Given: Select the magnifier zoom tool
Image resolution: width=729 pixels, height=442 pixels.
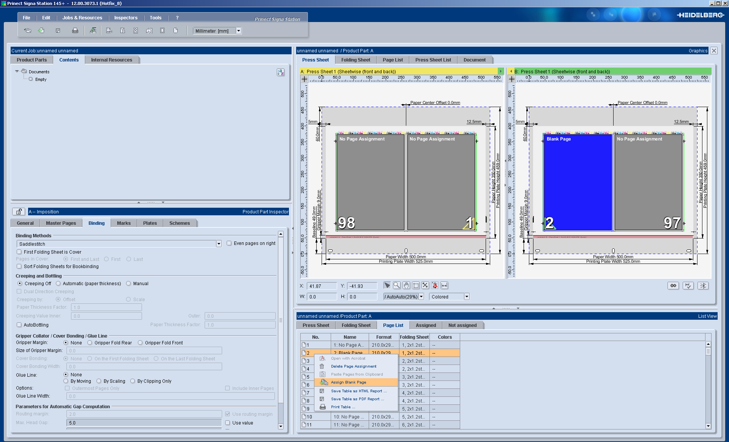Looking at the screenshot, I should 396,285.
